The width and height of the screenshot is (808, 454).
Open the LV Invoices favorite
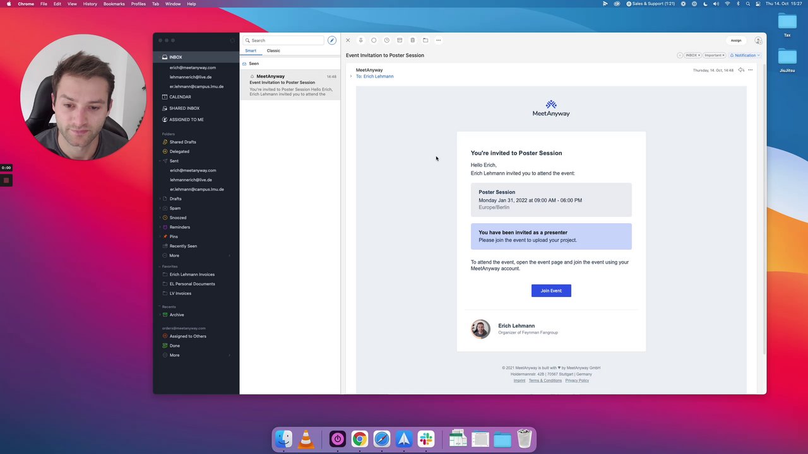[x=180, y=293]
